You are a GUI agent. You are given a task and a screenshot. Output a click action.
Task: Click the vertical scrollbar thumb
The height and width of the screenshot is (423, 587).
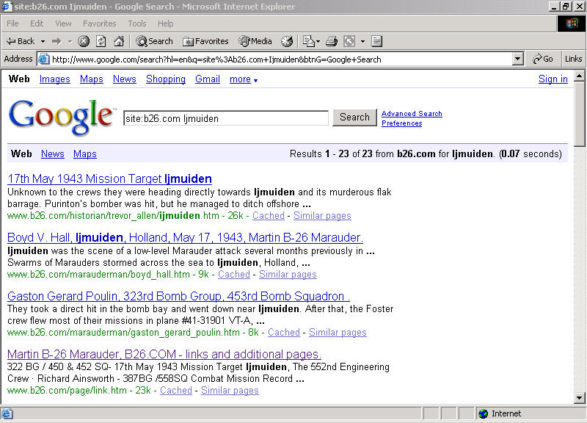point(579,115)
